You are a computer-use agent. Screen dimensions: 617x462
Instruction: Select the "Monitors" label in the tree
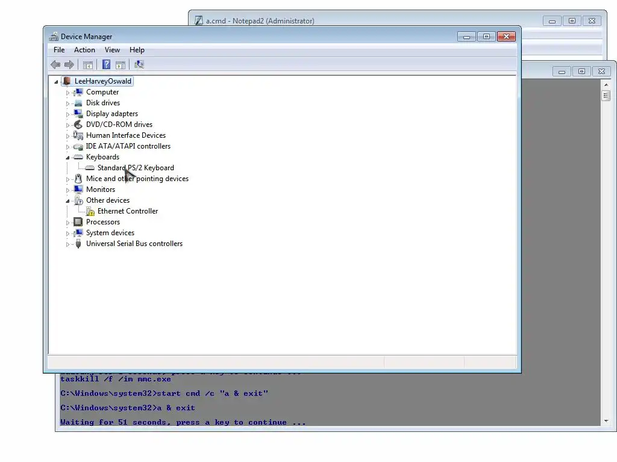[x=101, y=189]
